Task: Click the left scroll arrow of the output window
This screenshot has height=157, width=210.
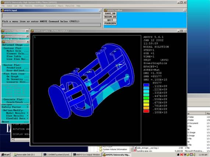Action: [13, 140]
